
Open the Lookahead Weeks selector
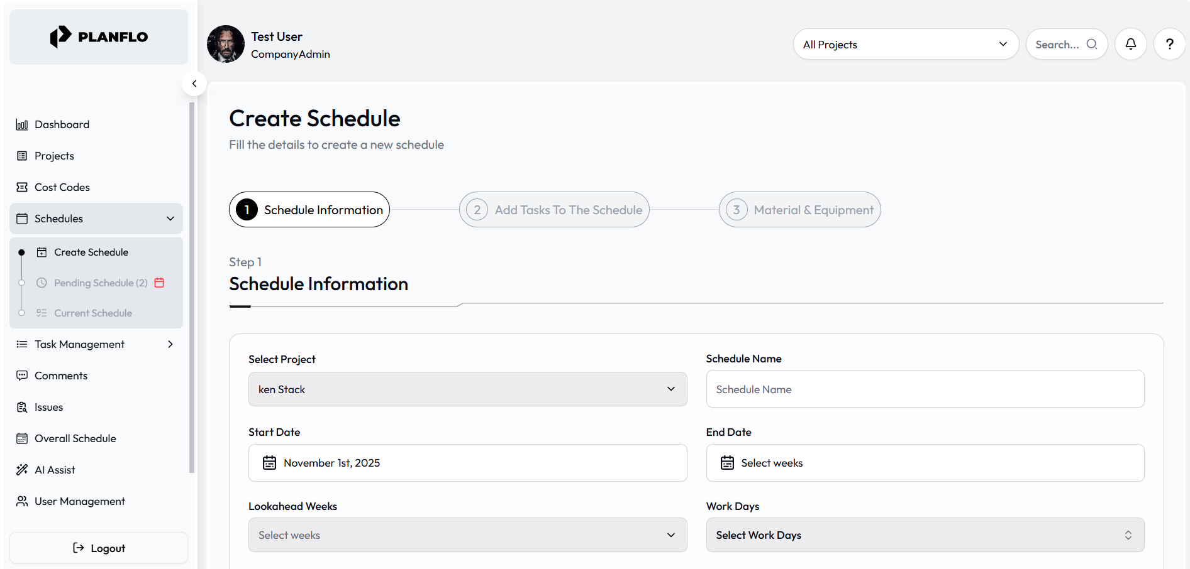tap(467, 534)
